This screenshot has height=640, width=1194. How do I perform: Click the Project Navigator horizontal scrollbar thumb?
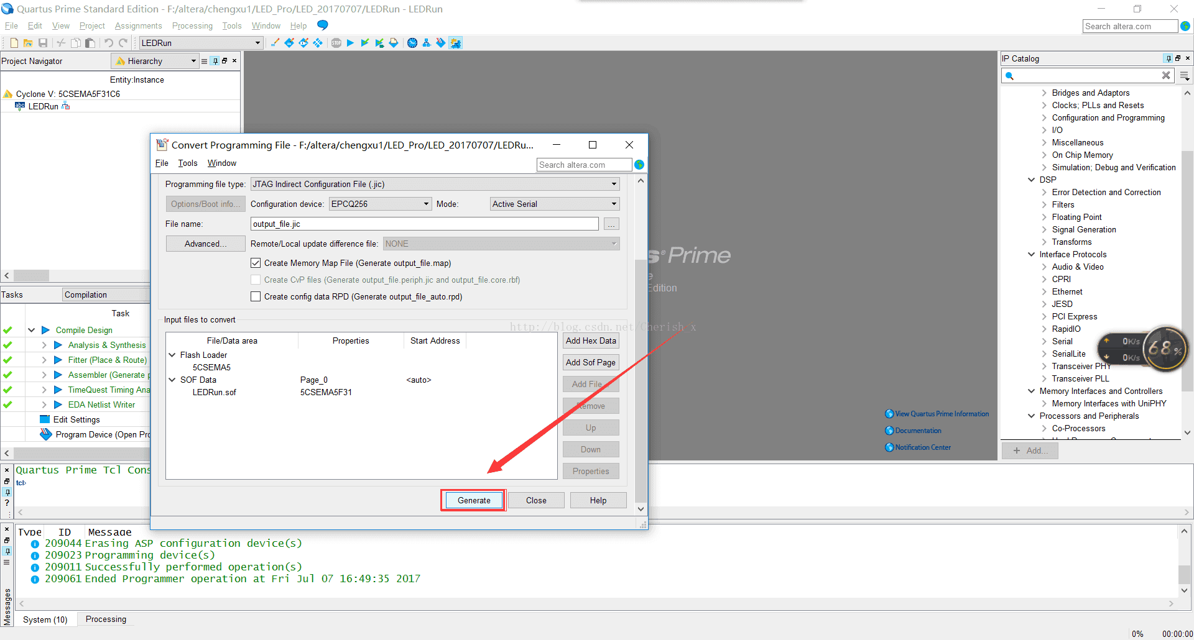(31, 275)
